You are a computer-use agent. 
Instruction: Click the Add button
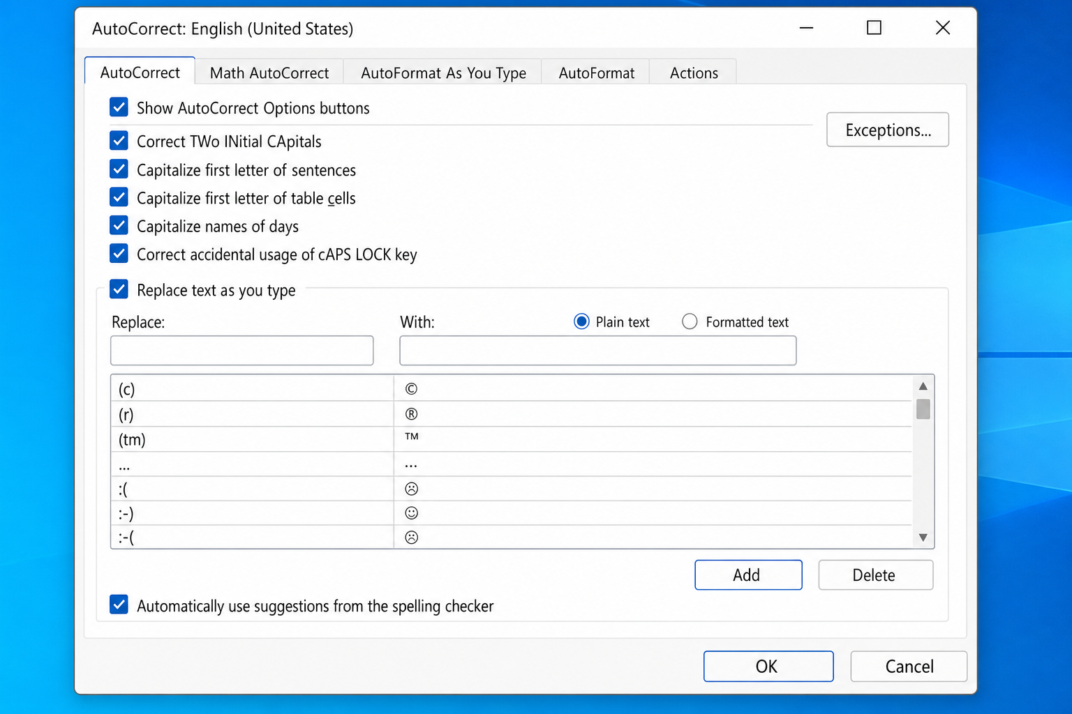pyautogui.click(x=748, y=575)
